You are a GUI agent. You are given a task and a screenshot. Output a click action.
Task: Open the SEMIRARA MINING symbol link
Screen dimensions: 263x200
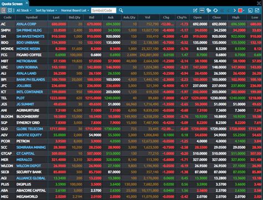point(31,147)
